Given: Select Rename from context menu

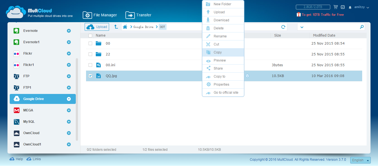Looking at the screenshot, I should pyautogui.click(x=223, y=36).
